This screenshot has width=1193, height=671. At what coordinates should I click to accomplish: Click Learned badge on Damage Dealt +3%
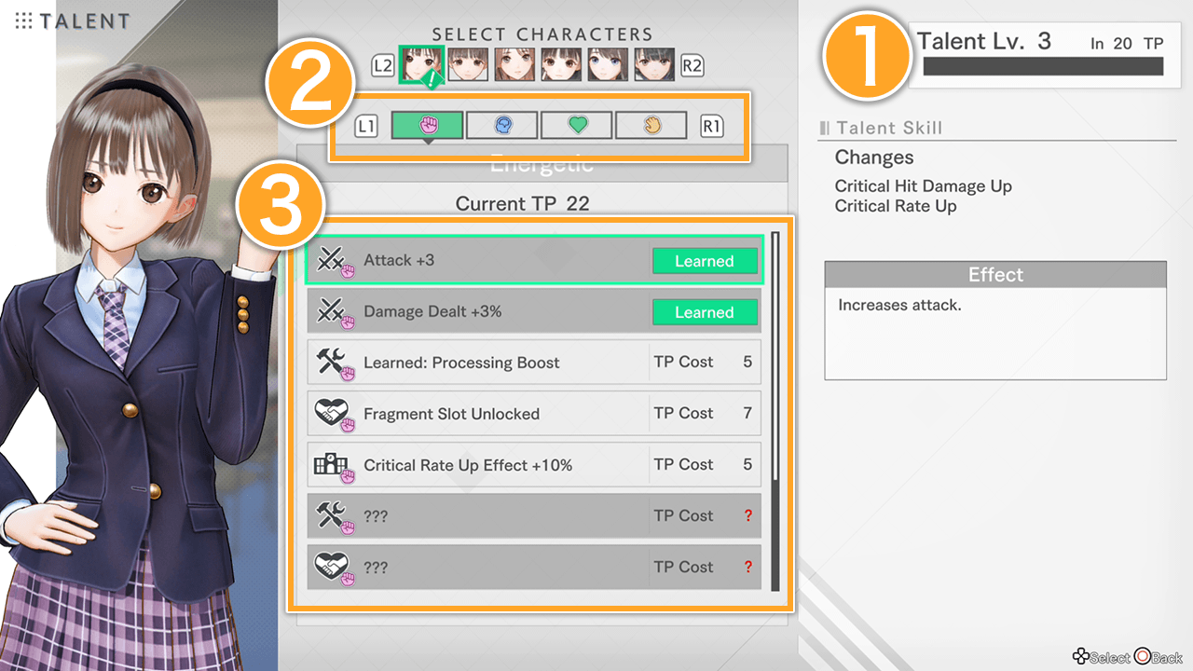pyautogui.click(x=705, y=312)
